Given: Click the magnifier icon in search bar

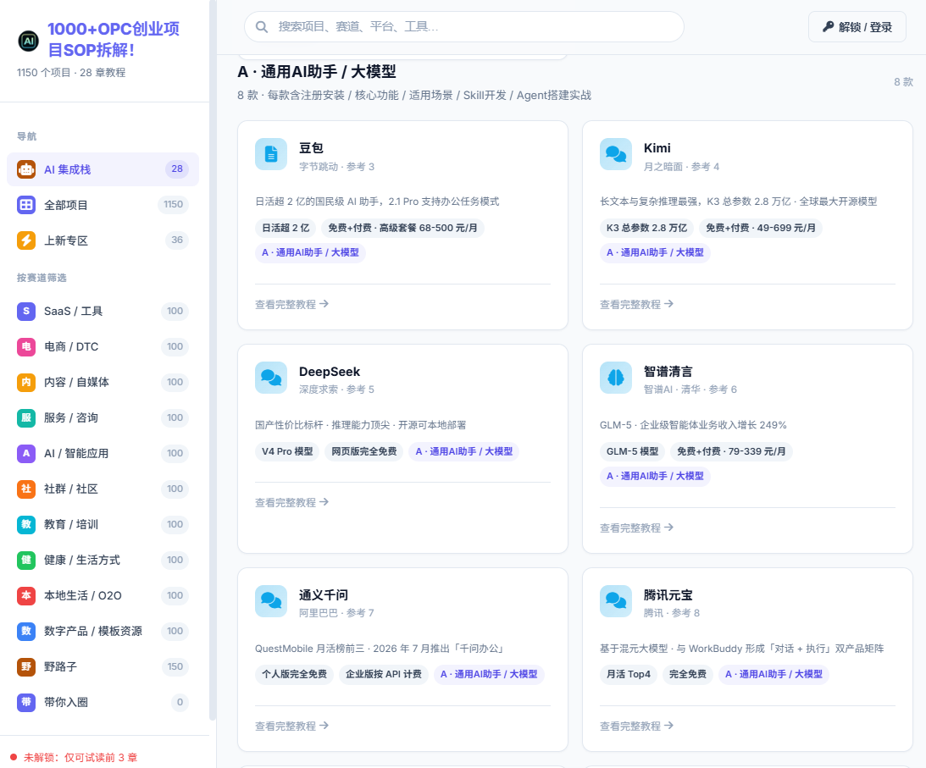Looking at the screenshot, I should [x=262, y=26].
